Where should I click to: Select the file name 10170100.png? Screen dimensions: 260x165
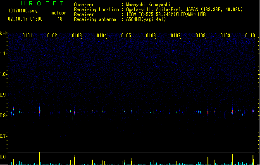click(23, 11)
